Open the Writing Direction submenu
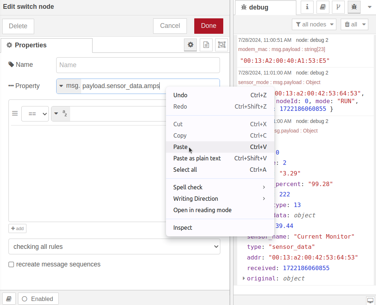Viewport: 376px width, 305px height. (220, 199)
